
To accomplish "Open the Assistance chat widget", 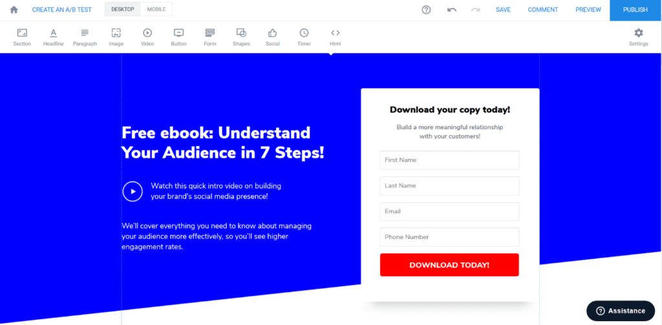I will click(x=620, y=311).
